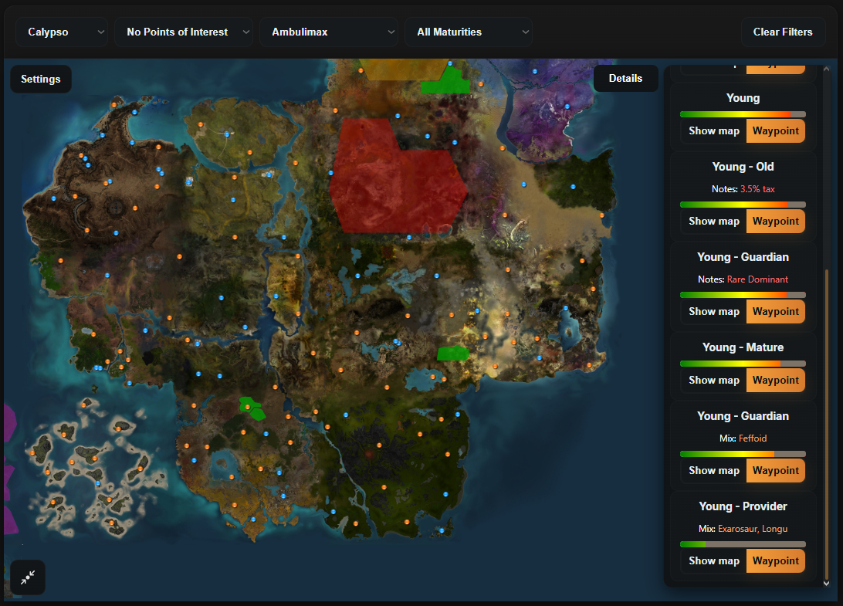Show map for the Young entry
This screenshot has width=843, height=606.
[713, 130]
